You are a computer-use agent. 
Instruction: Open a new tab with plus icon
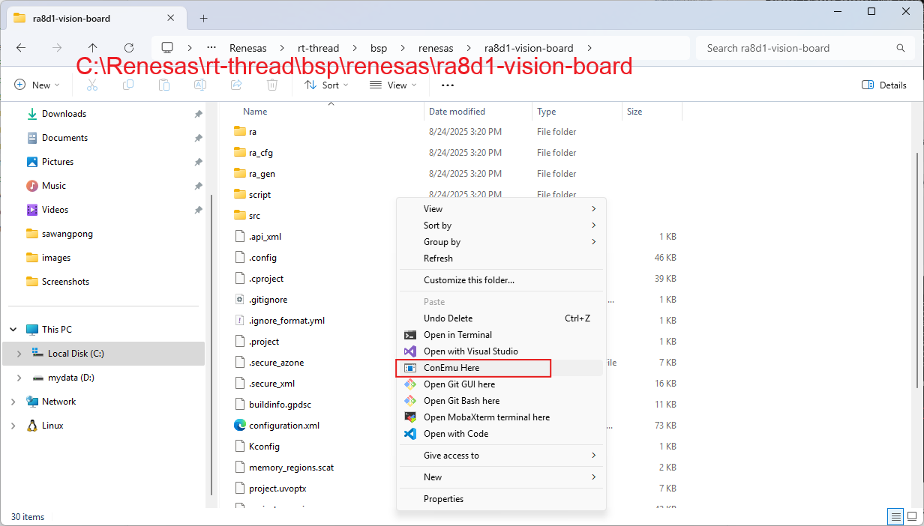pos(203,18)
